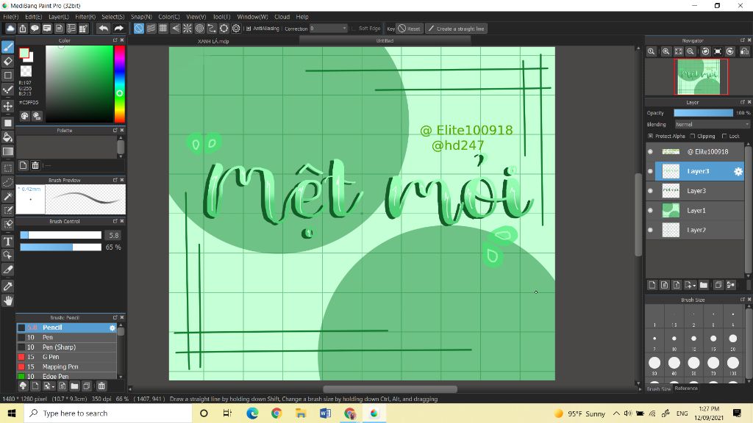Select the Move tool

7,106
